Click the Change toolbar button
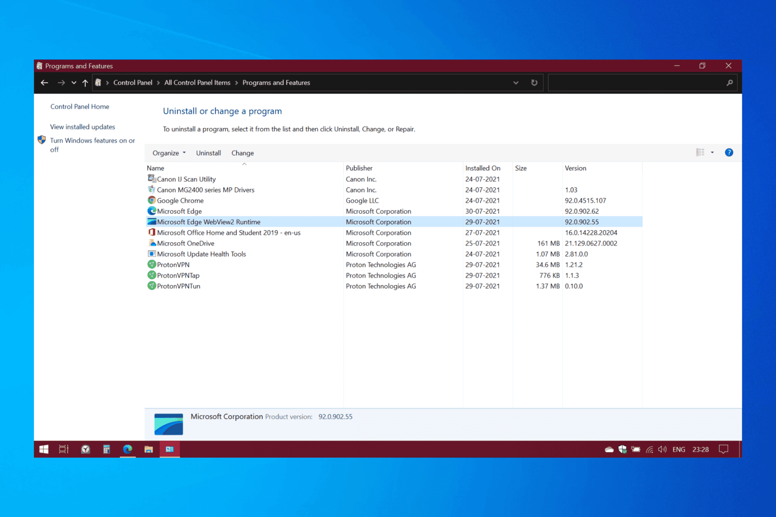The width and height of the screenshot is (776, 517). pyautogui.click(x=243, y=153)
